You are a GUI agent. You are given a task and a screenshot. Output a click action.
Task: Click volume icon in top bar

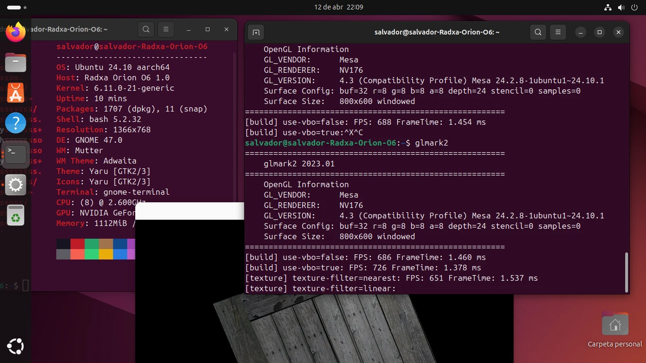tap(621, 8)
